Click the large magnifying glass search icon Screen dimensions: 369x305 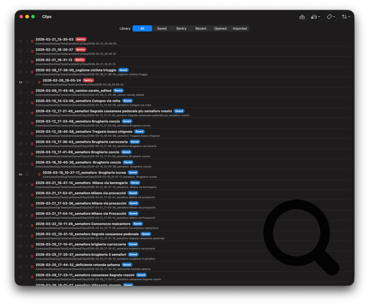[301, 237]
